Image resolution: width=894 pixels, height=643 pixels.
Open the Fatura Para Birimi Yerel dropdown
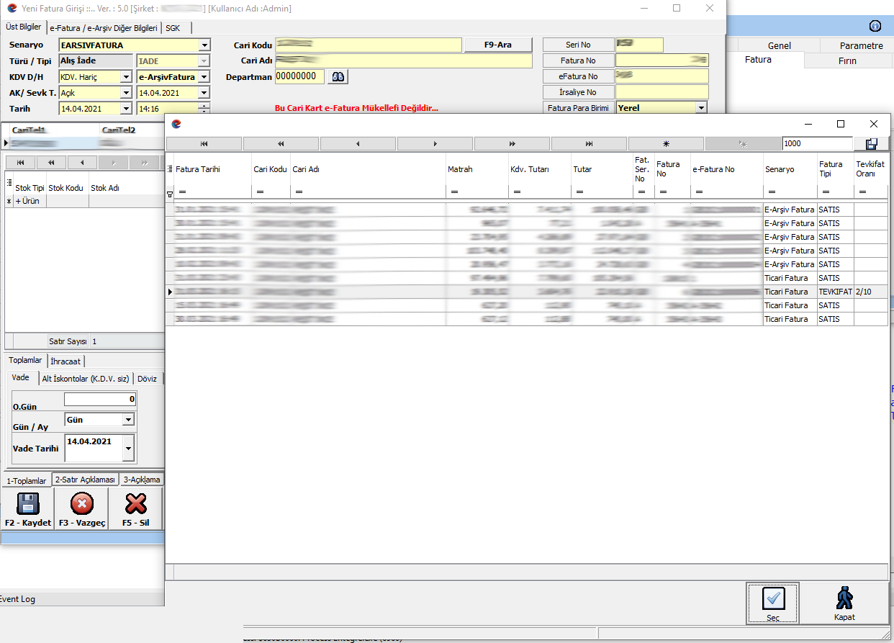(x=701, y=108)
